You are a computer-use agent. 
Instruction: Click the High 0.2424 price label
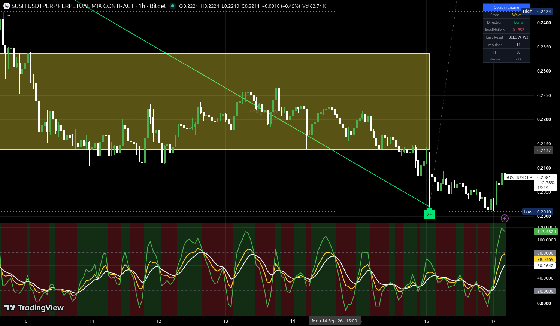click(x=537, y=12)
